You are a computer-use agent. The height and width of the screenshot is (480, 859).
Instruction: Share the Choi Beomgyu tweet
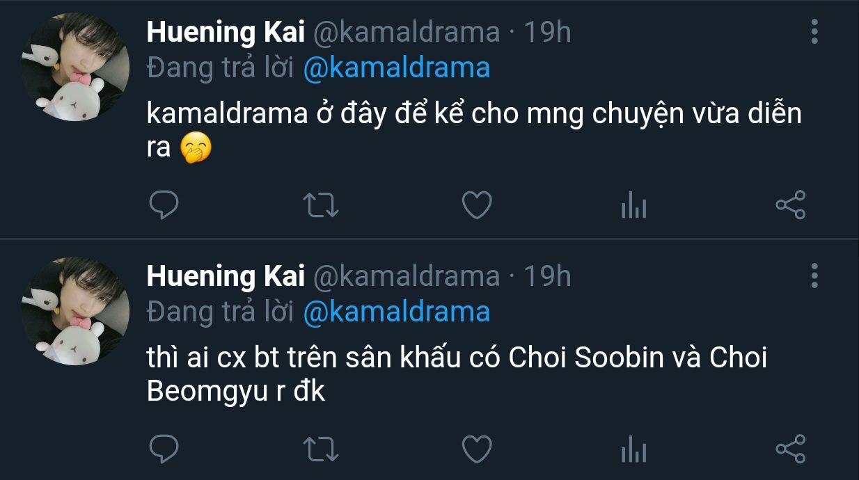790,449
